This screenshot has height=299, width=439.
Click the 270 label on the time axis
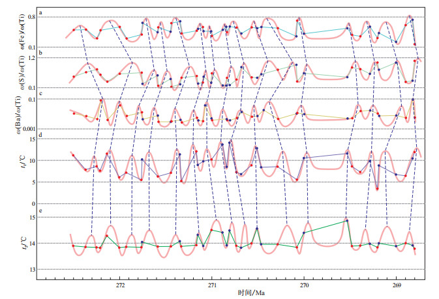pyautogui.click(x=304, y=285)
